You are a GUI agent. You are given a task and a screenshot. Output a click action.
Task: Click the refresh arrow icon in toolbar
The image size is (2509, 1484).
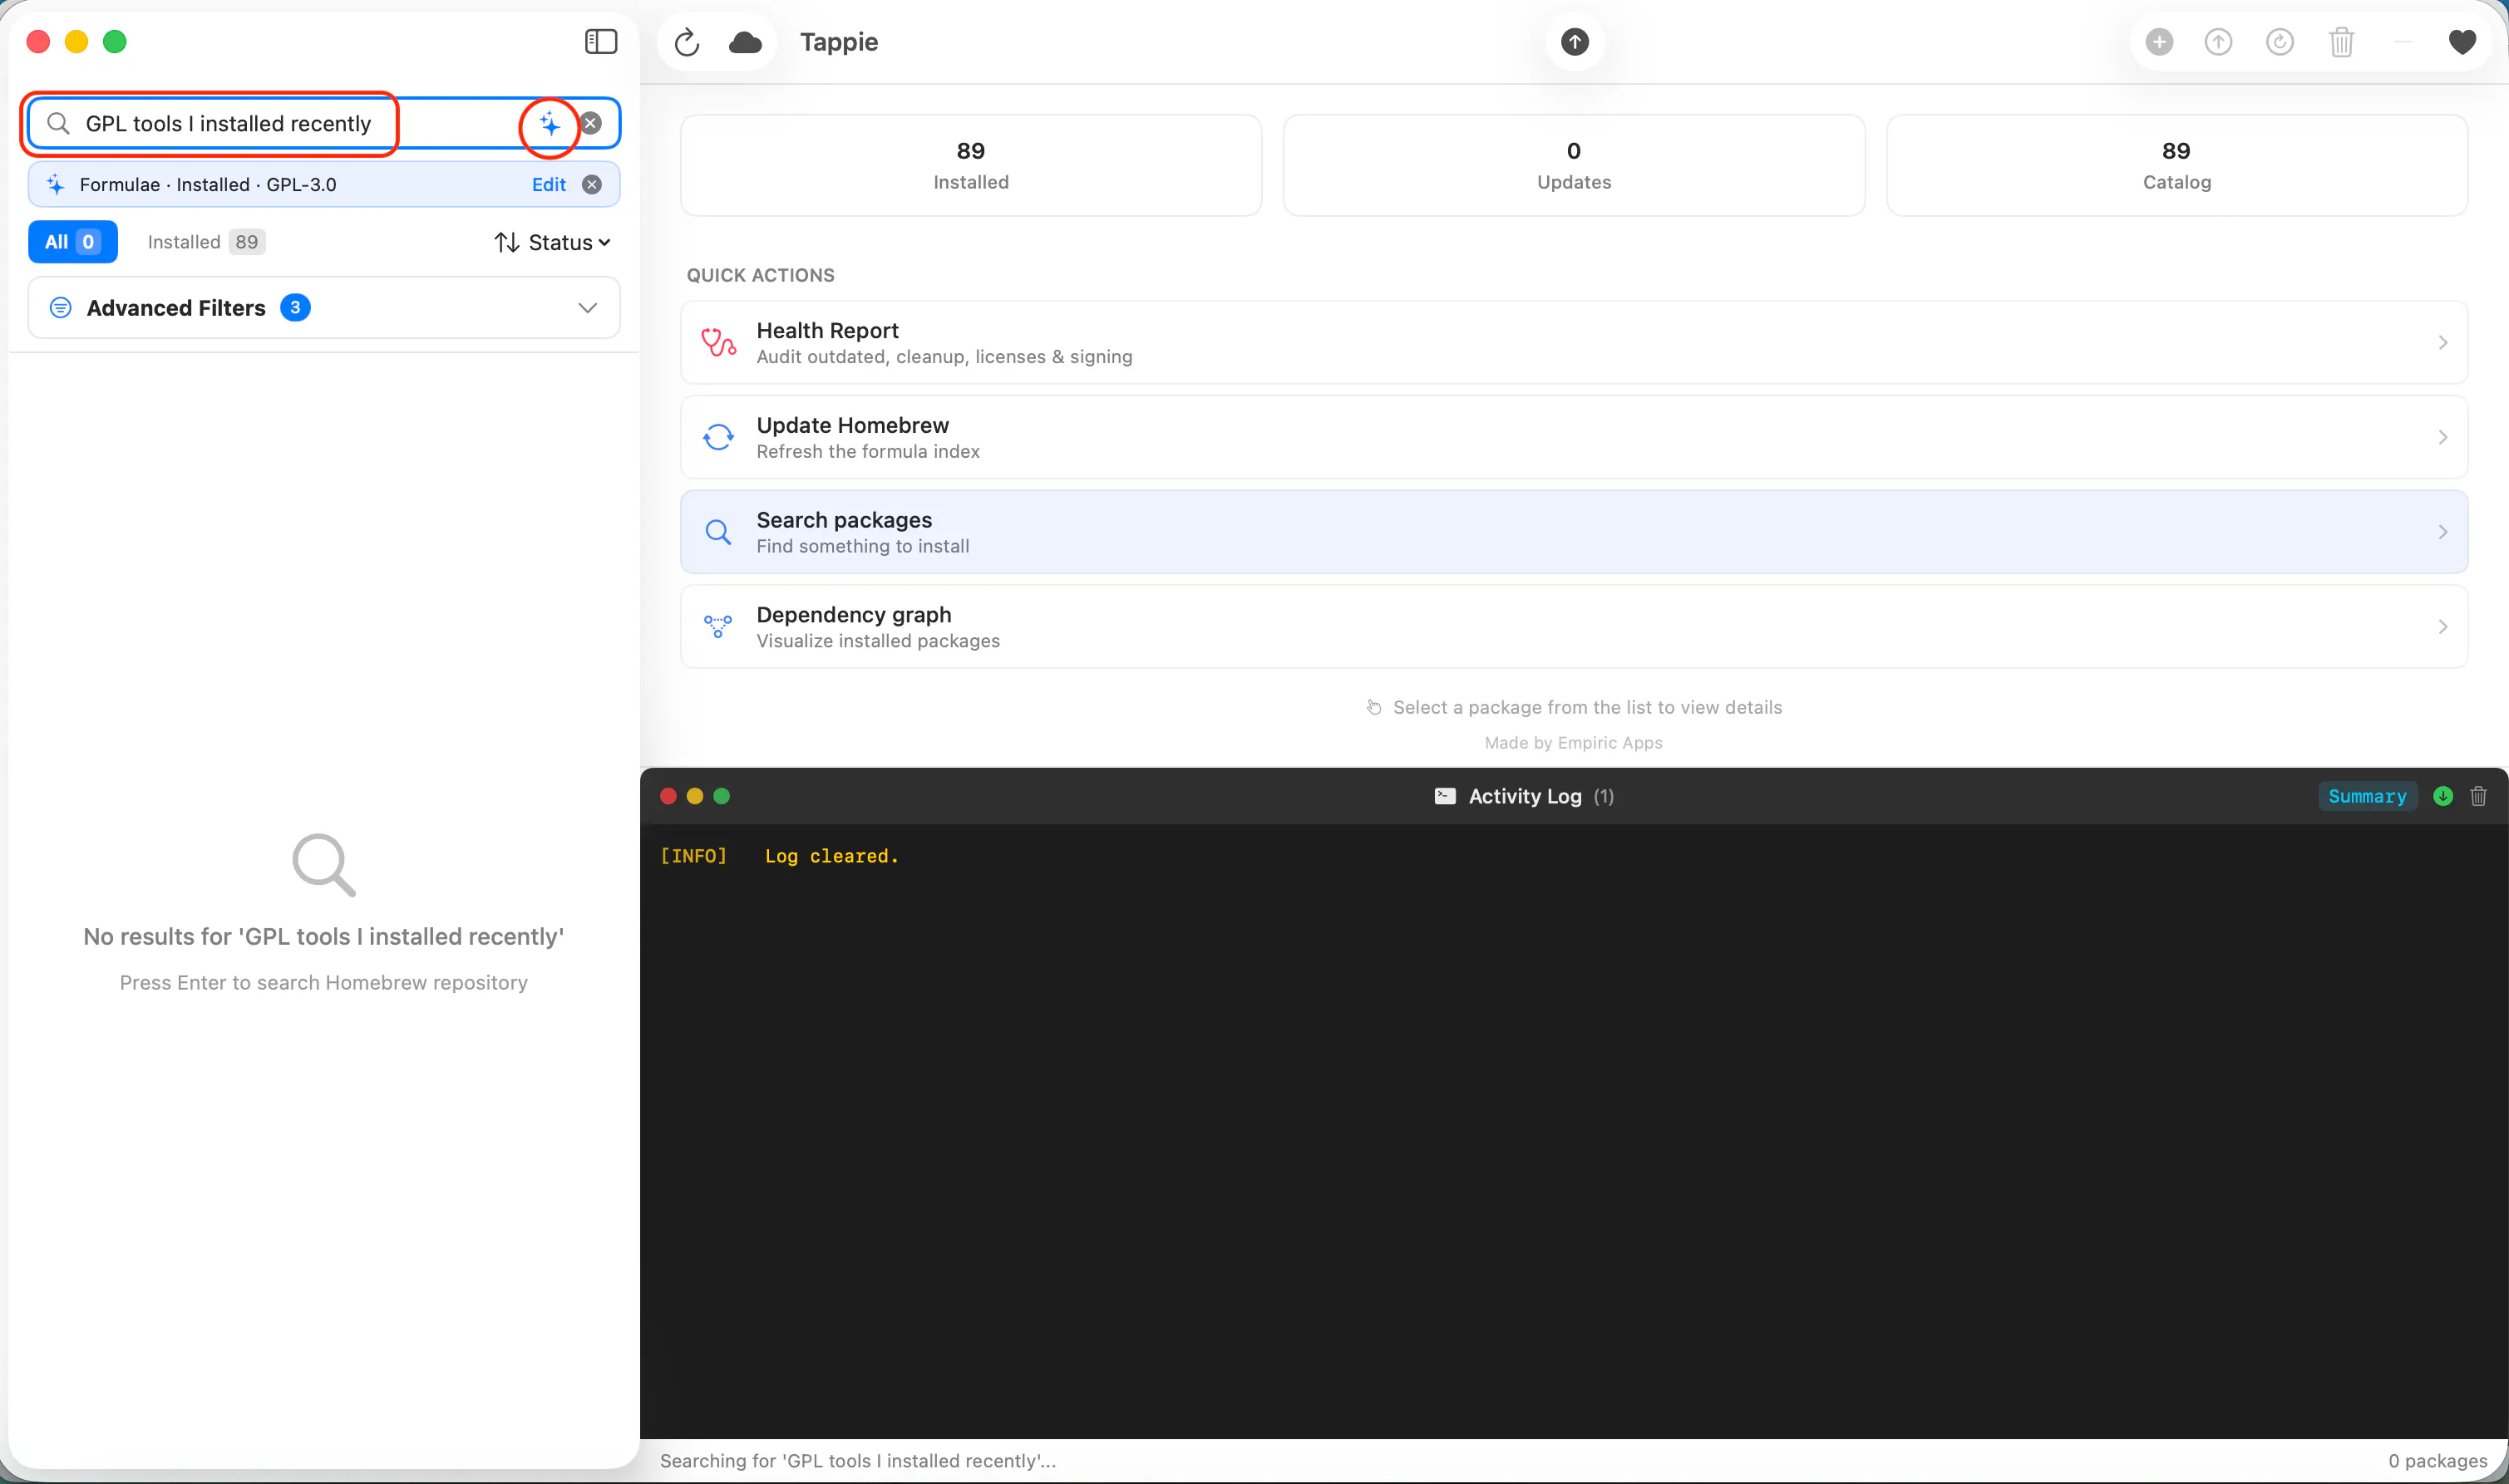pos(686,42)
